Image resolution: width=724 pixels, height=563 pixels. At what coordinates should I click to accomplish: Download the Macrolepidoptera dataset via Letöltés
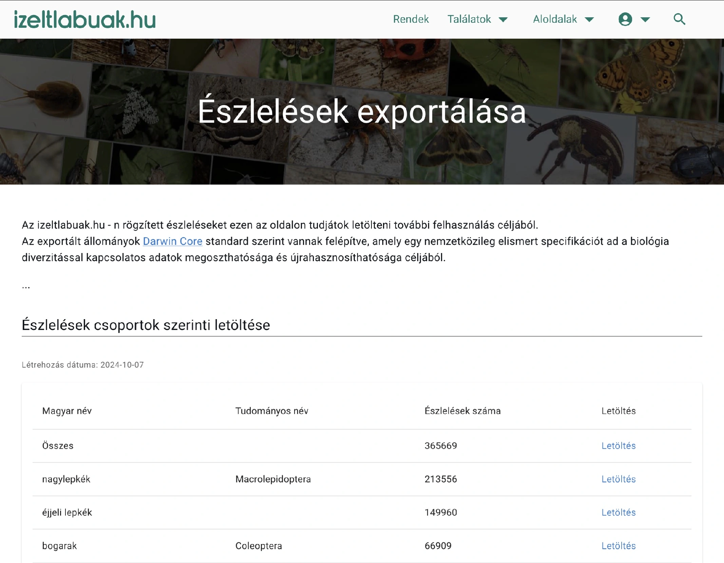pos(618,479)
